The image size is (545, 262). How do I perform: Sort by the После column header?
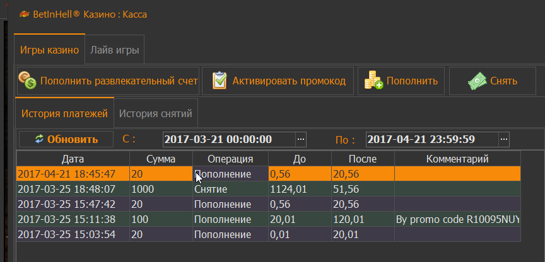coord(363,159)
